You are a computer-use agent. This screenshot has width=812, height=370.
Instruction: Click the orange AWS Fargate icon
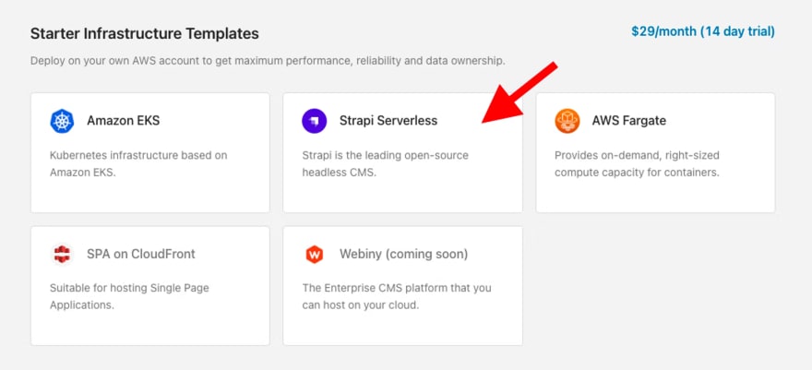point(567,121)
